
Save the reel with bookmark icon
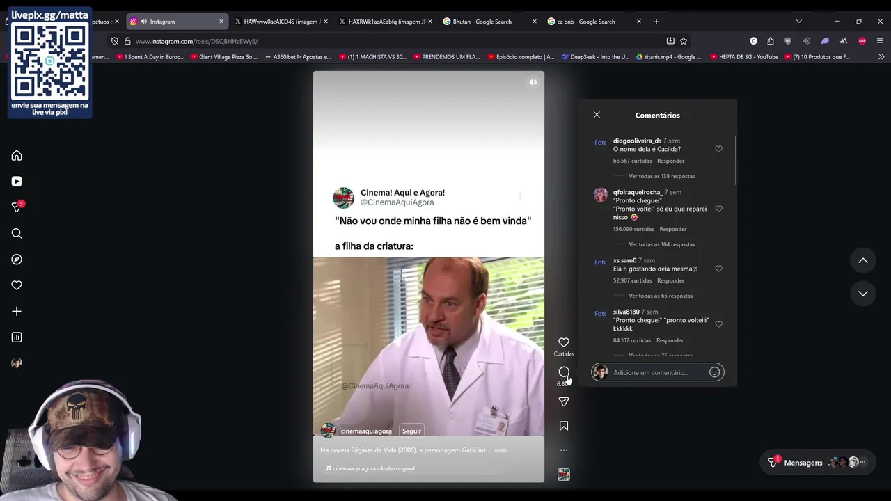tap(564, 426)
